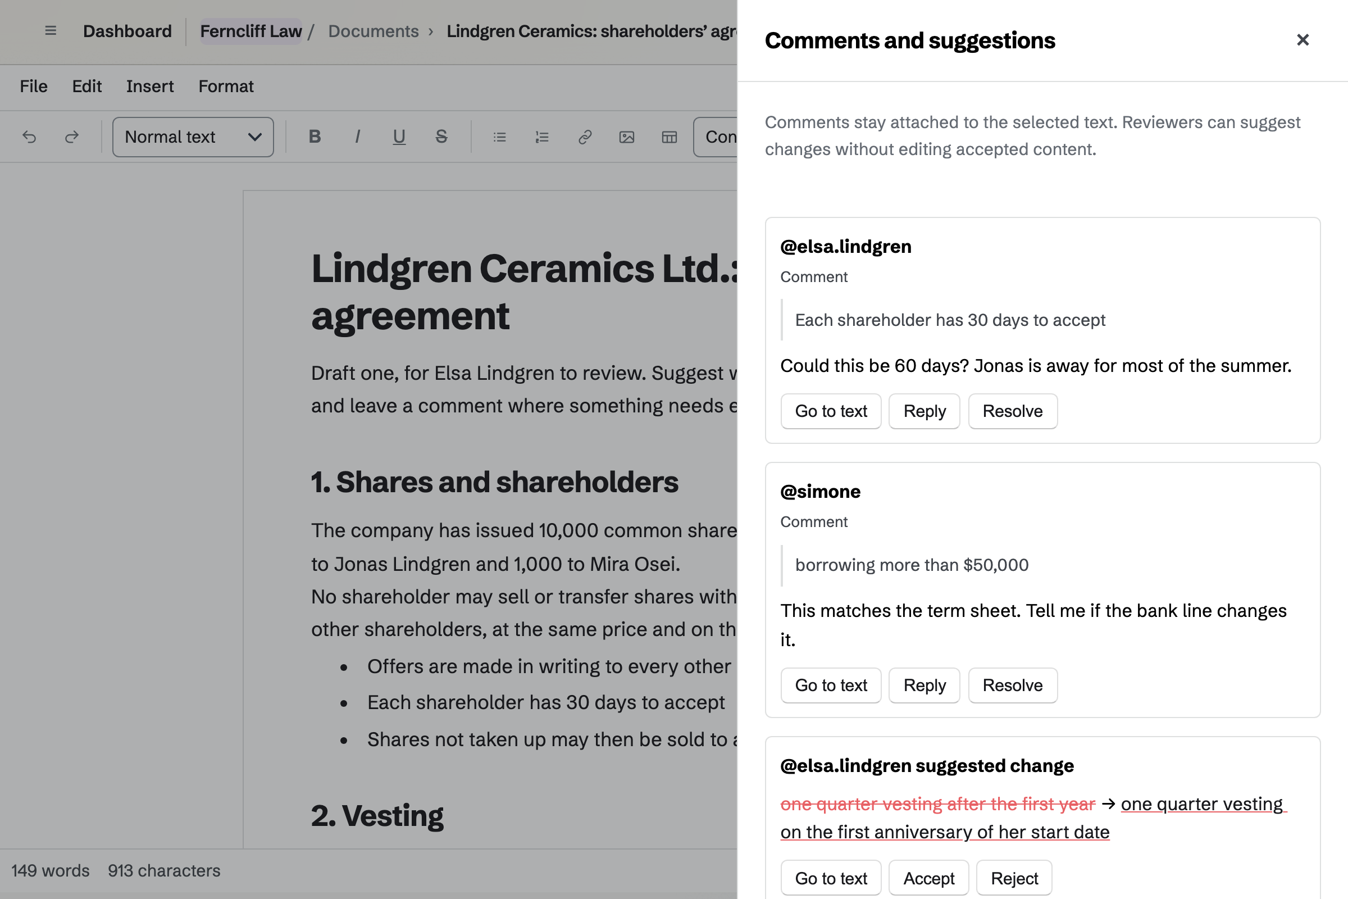Click the '2. Vesting' heading
The height and width of the screenshot is (899, 1348).
tap(377, 815)
